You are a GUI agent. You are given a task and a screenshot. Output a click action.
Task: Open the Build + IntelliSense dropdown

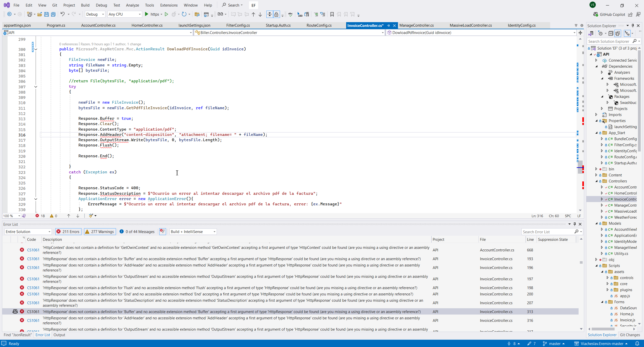[192, 232]
